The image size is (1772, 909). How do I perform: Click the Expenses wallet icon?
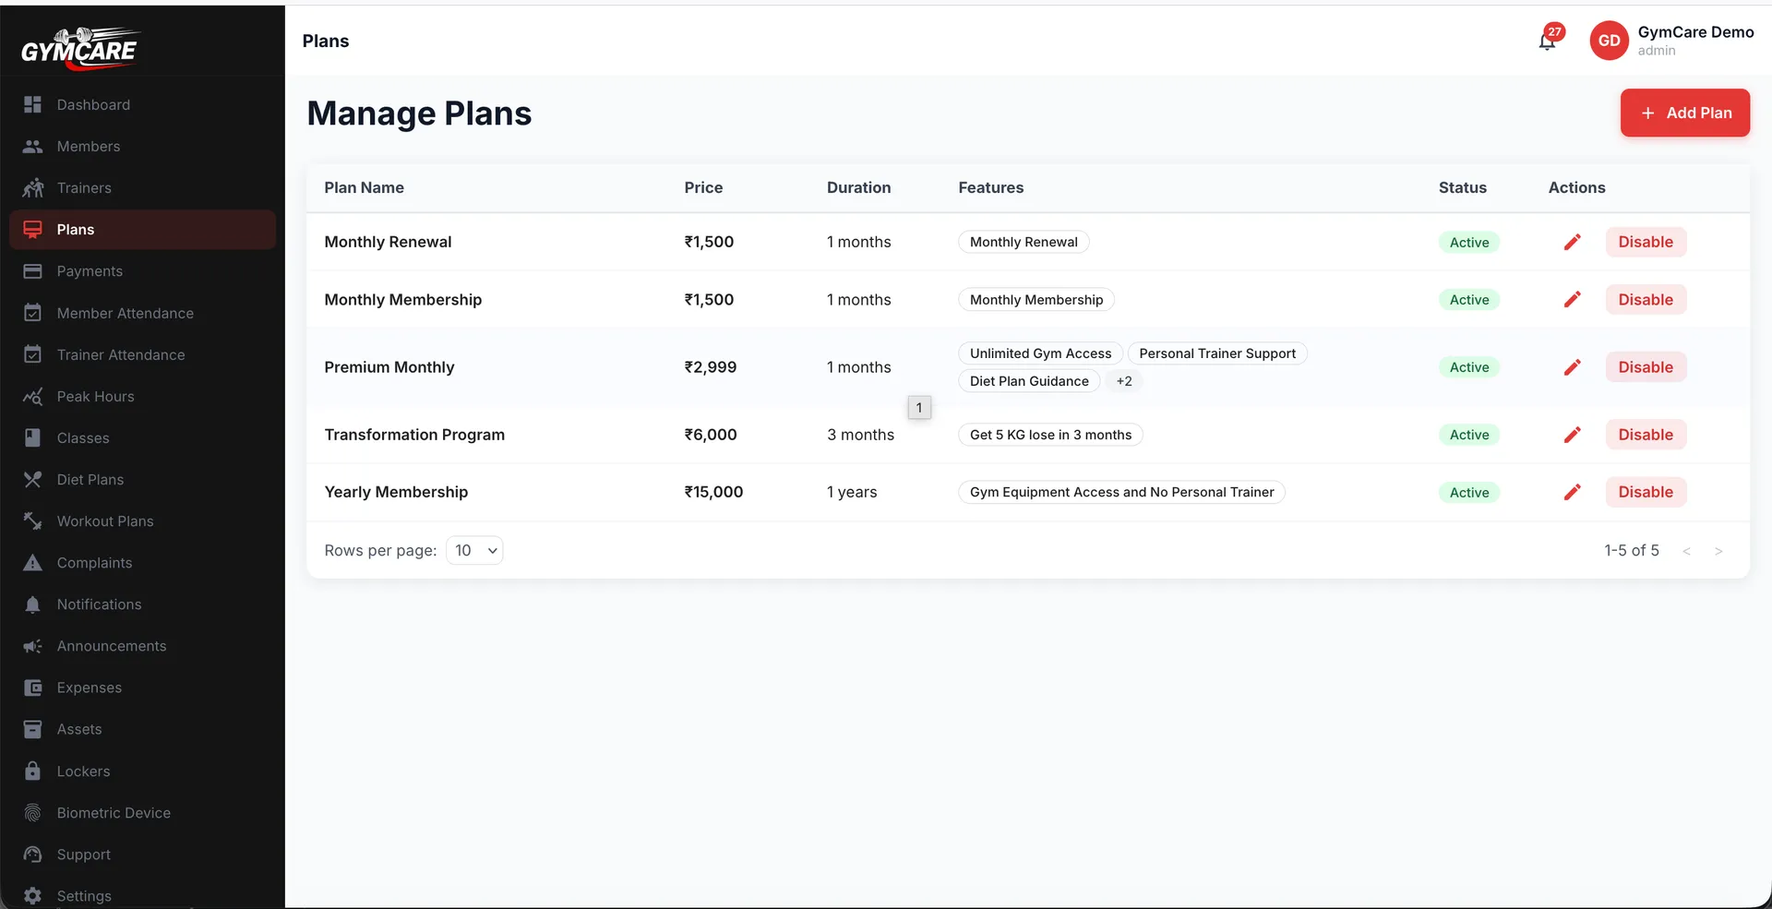pyautogui.click(x=33, y=688)
